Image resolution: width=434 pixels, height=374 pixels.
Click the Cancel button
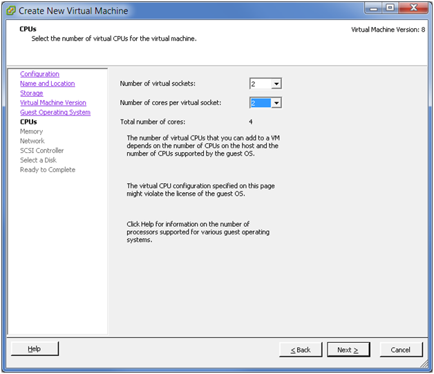point(401,350)
